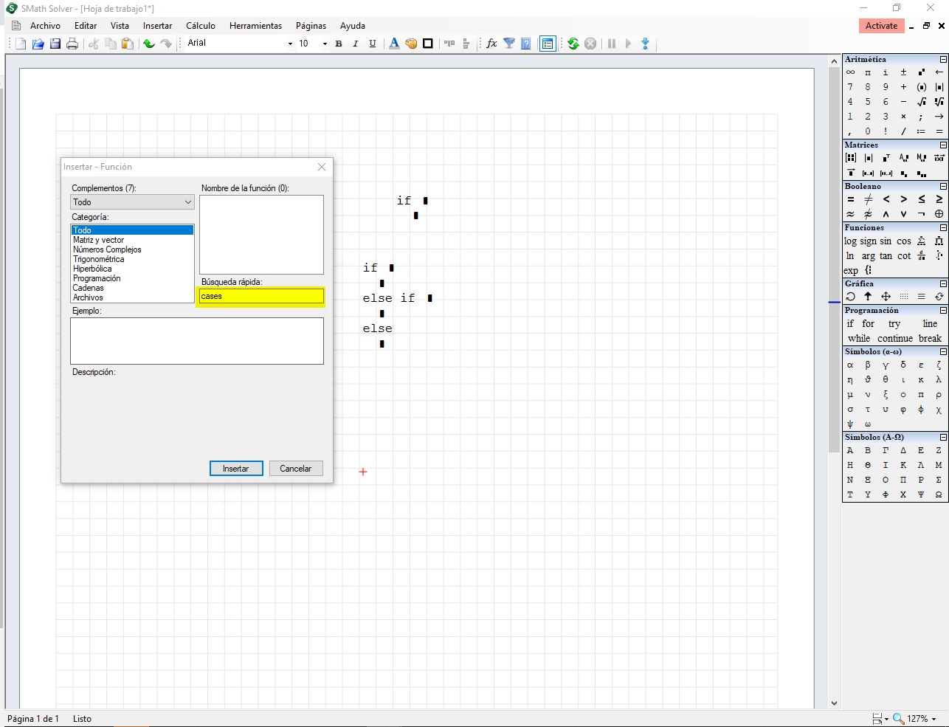Image resolution: width=949 pixels, height=727 pixels.
Task: Open the insert function fx icon
Action: tap(491, 44)
